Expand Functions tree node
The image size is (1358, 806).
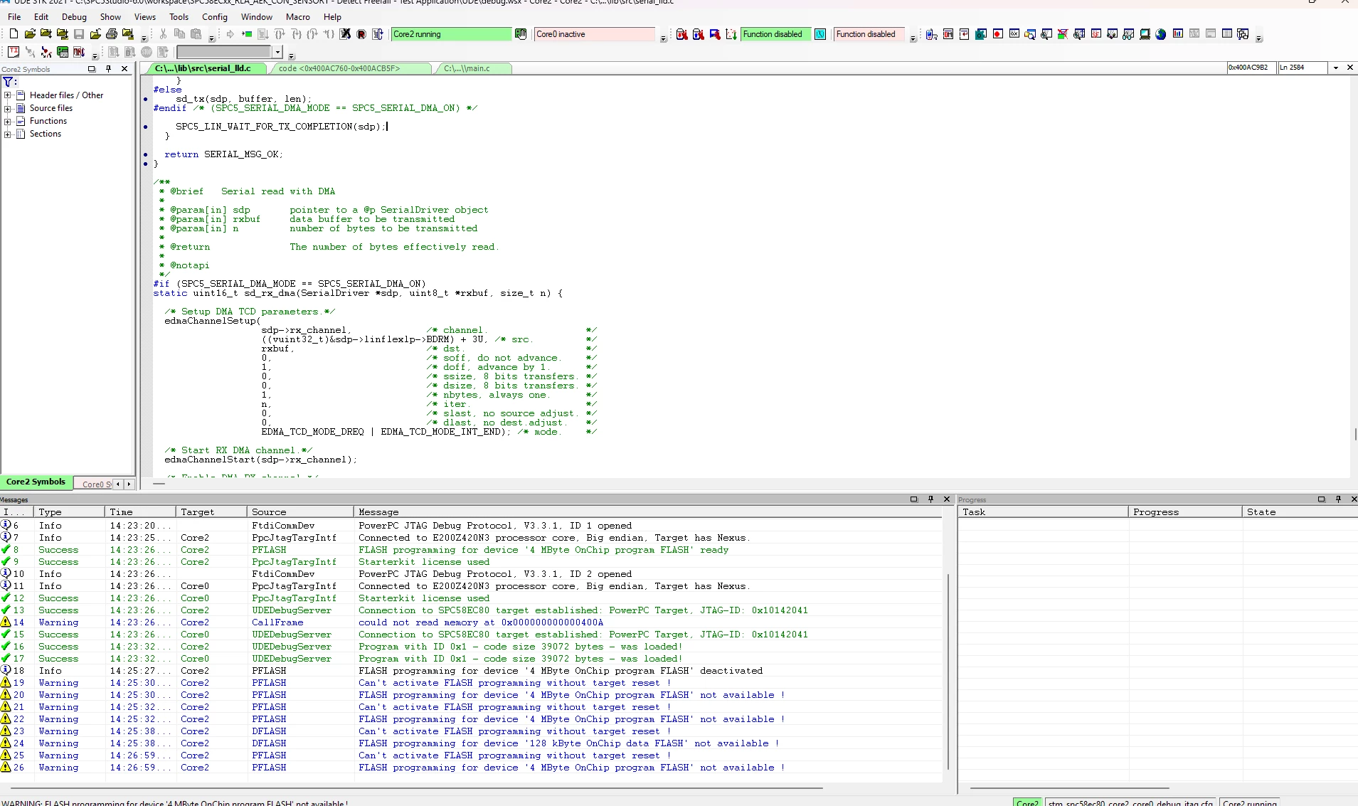(x=8, y=121)
